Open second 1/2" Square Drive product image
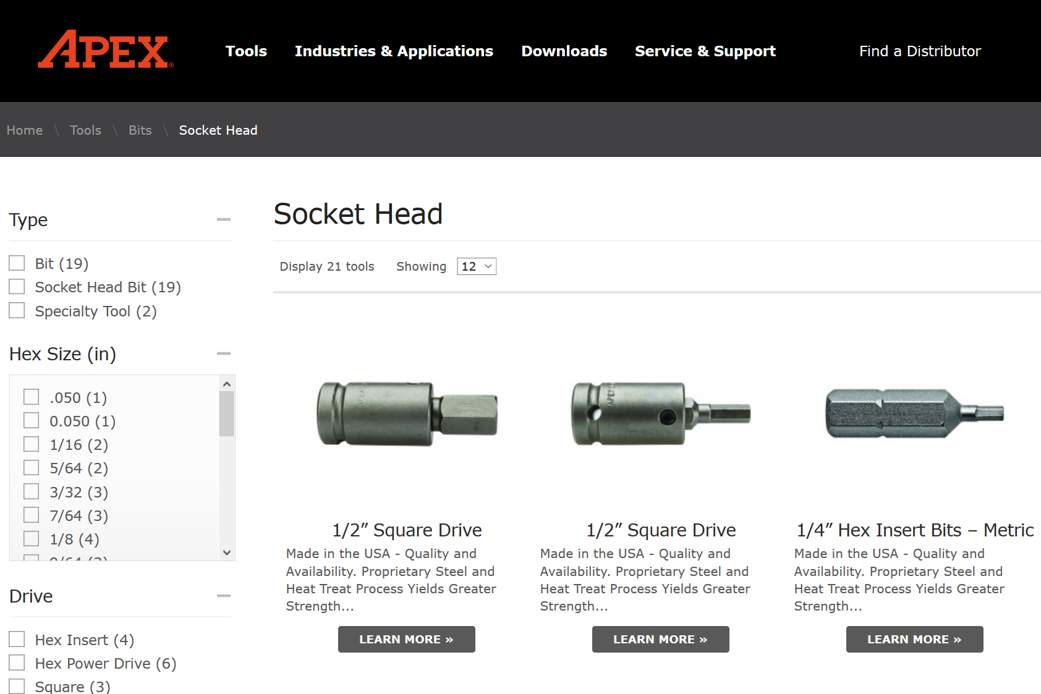This screenshot has width=1041, height=694. 661,413
